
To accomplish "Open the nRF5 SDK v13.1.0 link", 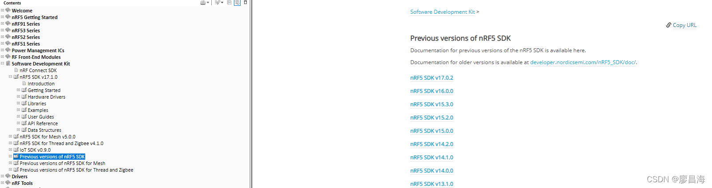I will (x=431, y=184).
